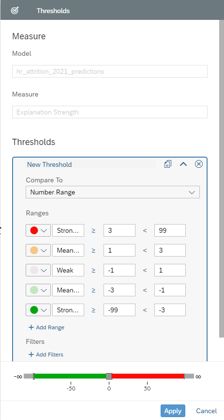Image resolution: width=224 pixels, height=420 pixels.
Task: Click the Cancel button
Action: click(x=207, y=411)
